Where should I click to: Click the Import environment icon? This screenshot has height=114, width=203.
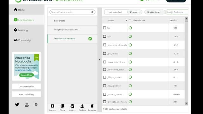coord(72,106)
